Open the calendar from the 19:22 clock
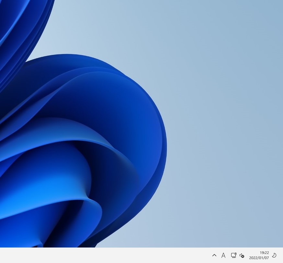283x263 pixels. pos(259,255)
